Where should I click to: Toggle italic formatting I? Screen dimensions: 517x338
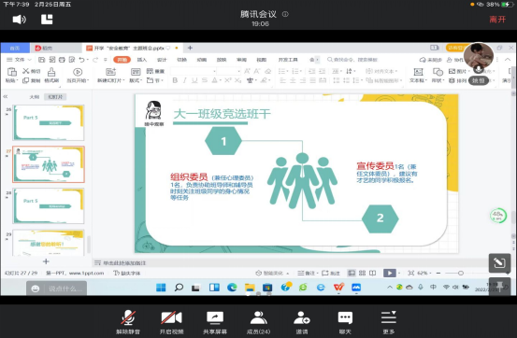point(185,80)
